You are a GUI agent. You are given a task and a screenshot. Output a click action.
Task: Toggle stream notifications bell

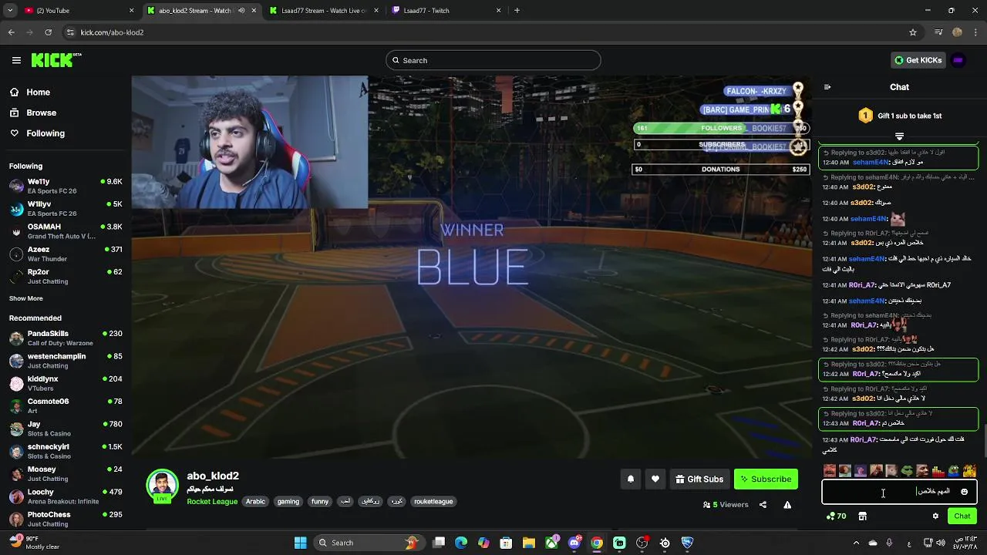pos(631,479)
